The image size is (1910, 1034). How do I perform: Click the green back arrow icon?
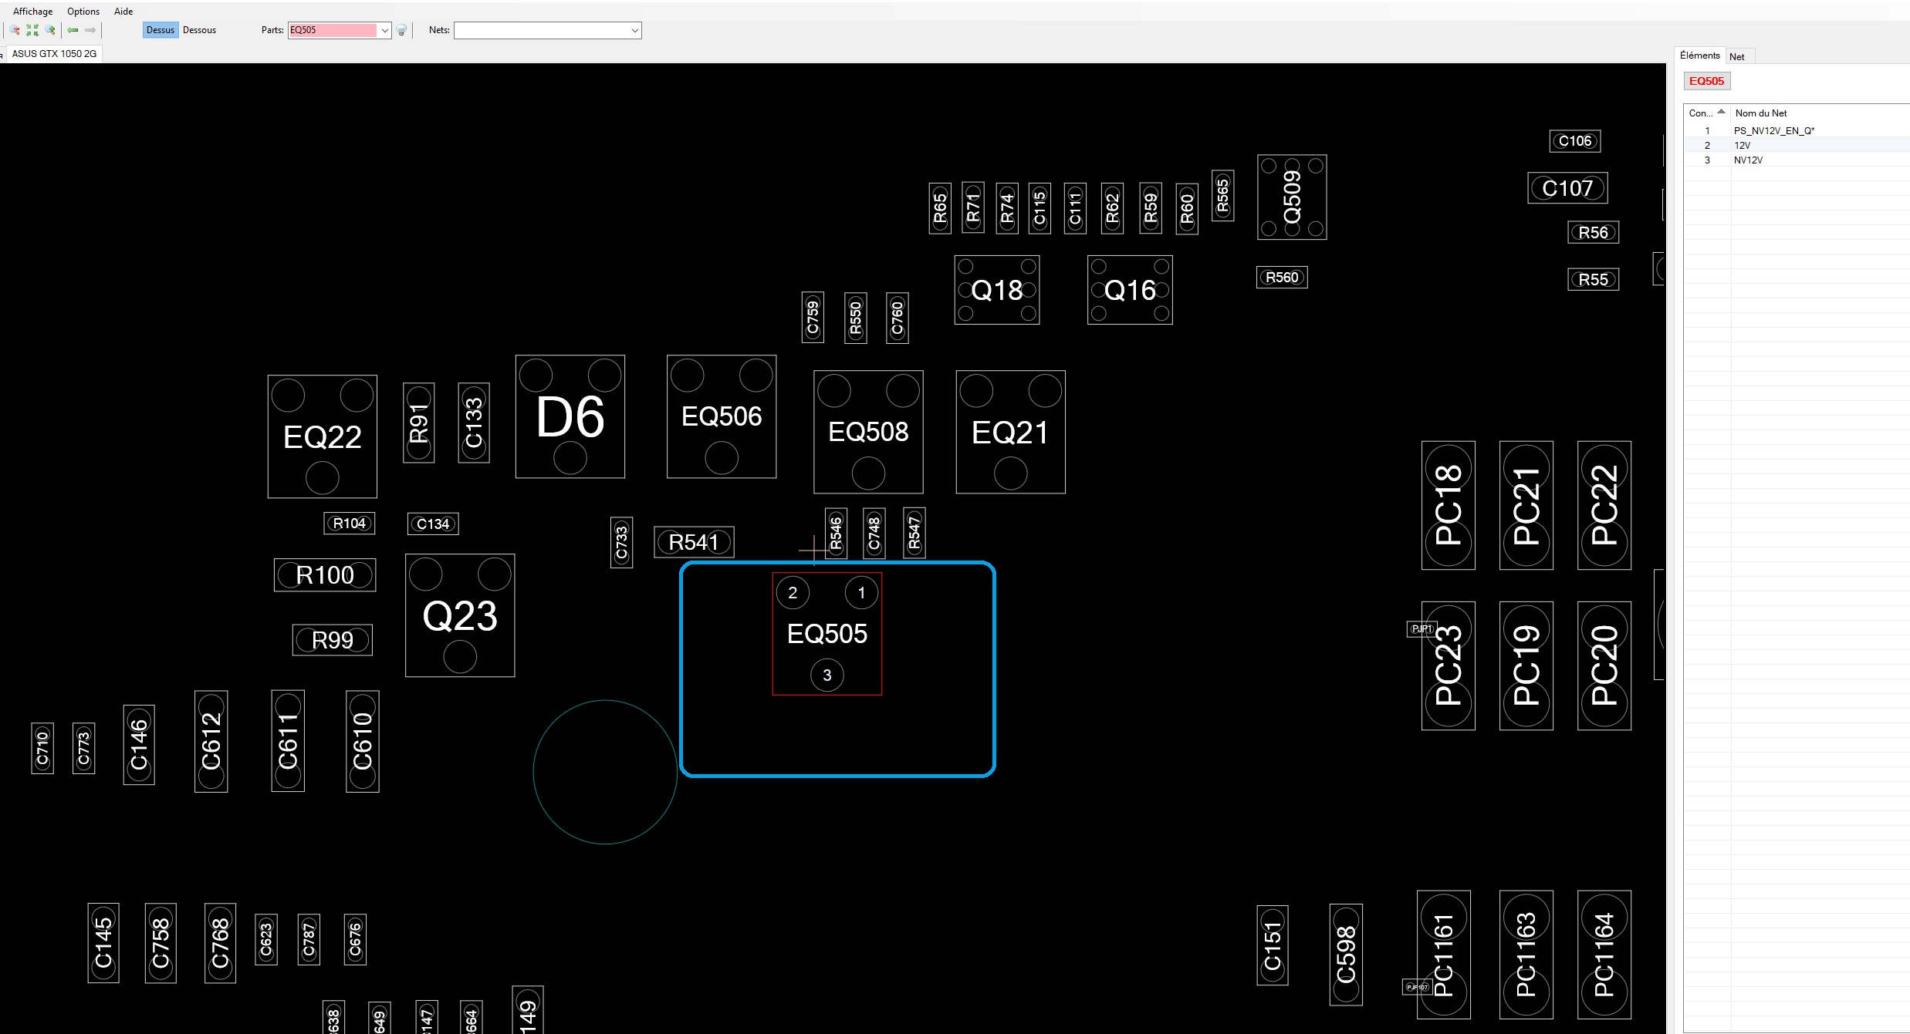[x=73, y=30]
